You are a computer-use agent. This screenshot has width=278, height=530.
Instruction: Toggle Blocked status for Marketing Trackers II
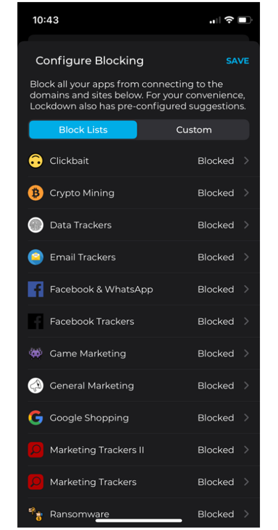click(x=216, y=450)
